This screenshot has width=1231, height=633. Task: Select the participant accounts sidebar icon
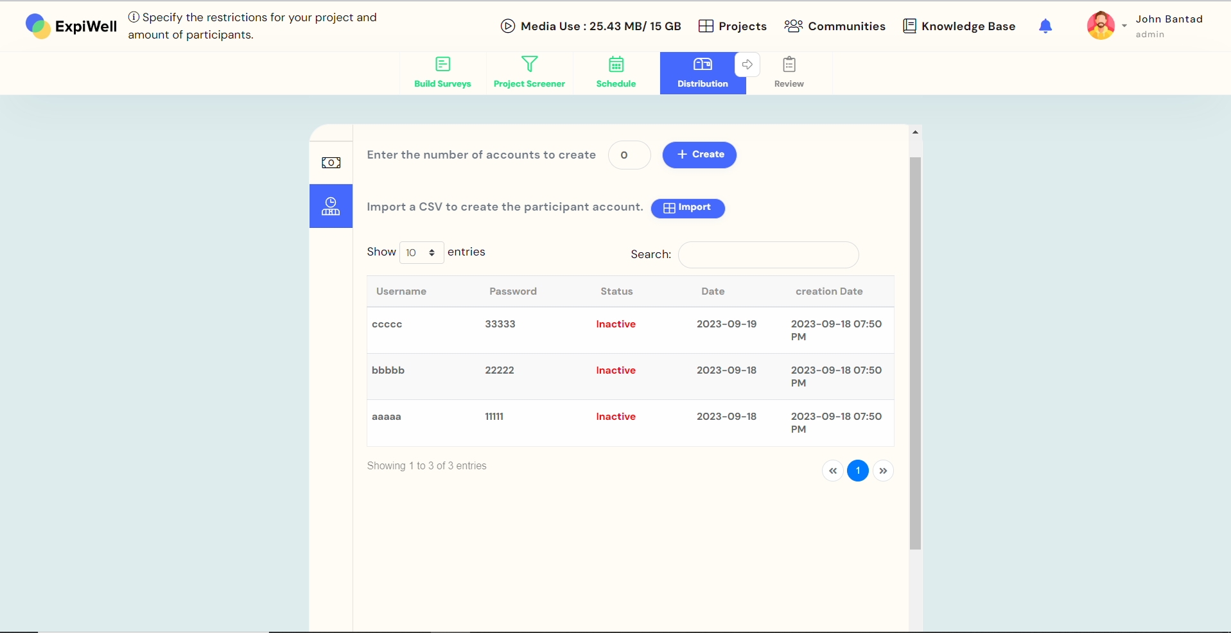(x=331, y=206)
